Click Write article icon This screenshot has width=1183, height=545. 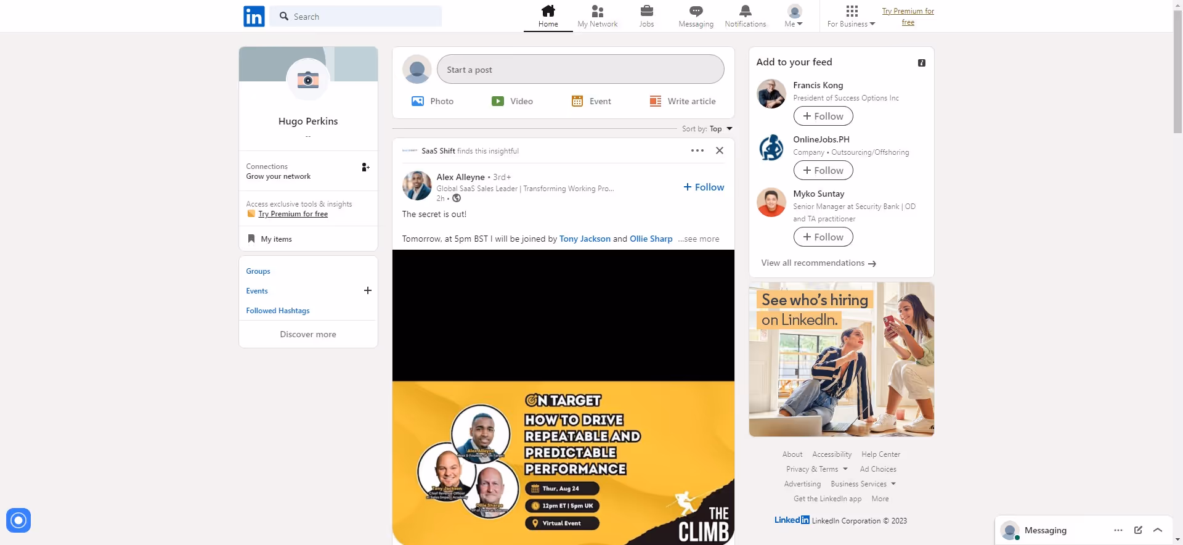point(656,101)
